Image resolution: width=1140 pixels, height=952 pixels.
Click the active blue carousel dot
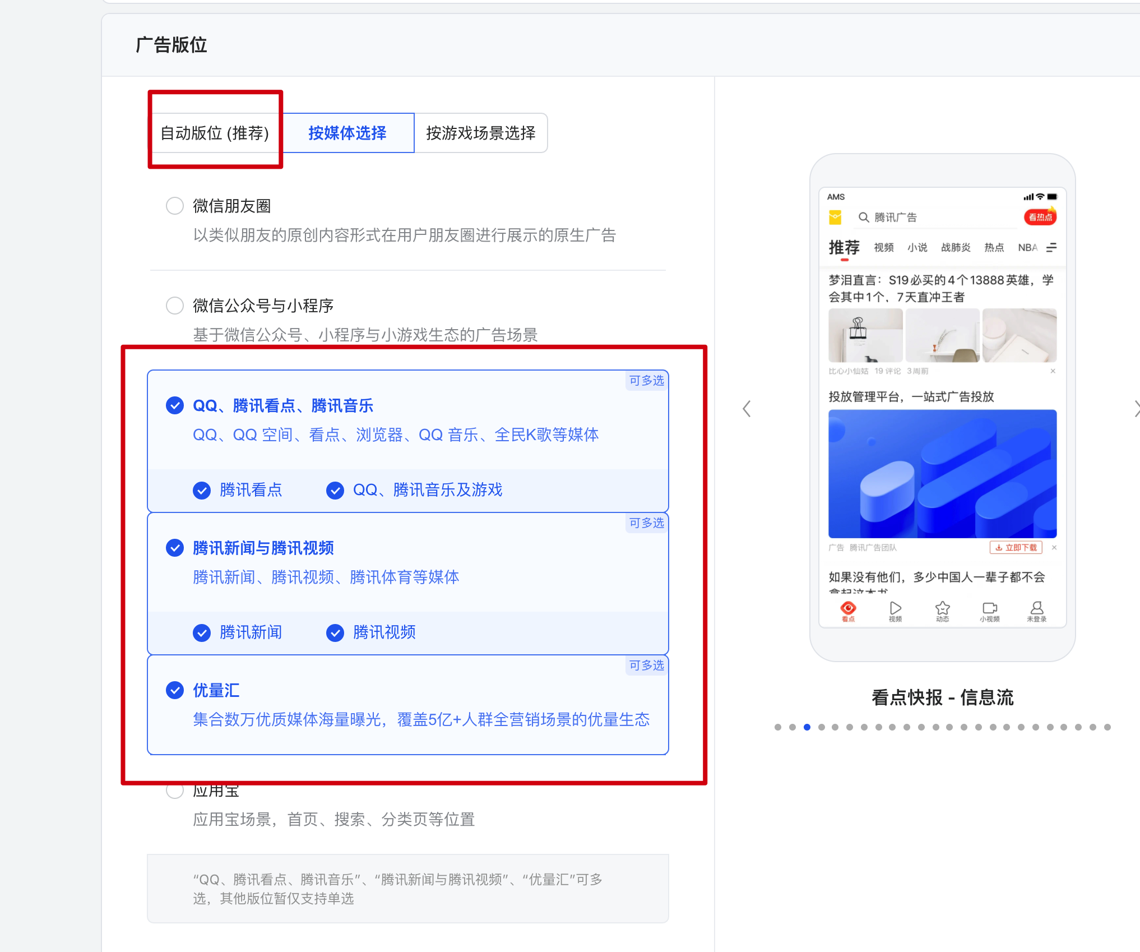tap(807, 727)
